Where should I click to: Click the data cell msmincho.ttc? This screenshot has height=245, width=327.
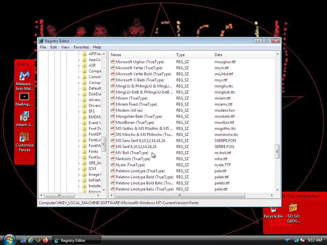click(226, 134)
